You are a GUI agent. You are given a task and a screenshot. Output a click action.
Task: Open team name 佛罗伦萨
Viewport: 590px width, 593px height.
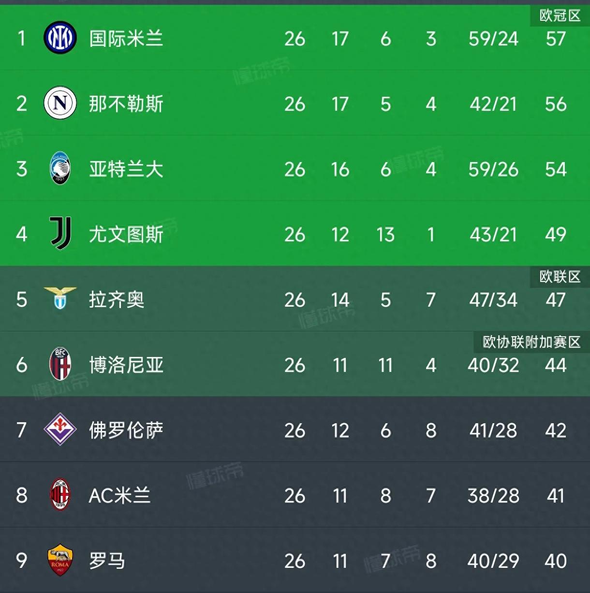(126, 430)
